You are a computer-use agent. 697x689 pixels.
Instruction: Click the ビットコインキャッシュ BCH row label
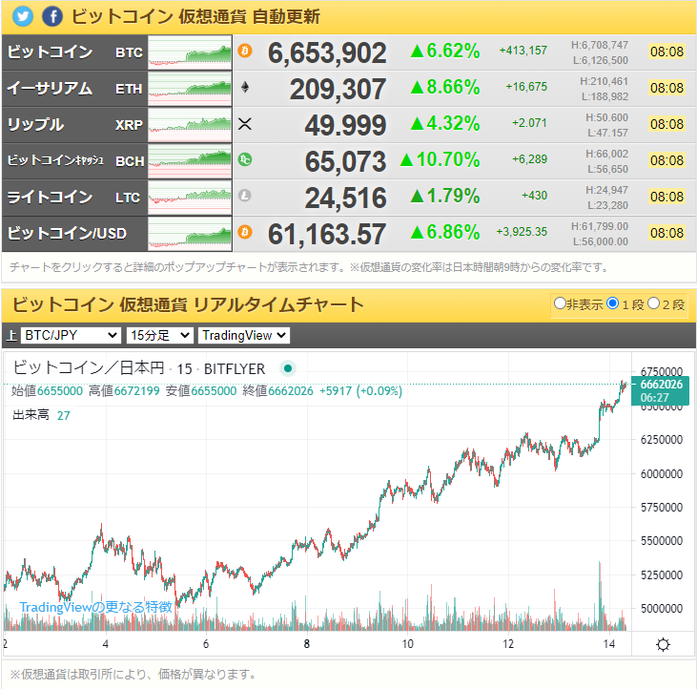click(75, 161)
